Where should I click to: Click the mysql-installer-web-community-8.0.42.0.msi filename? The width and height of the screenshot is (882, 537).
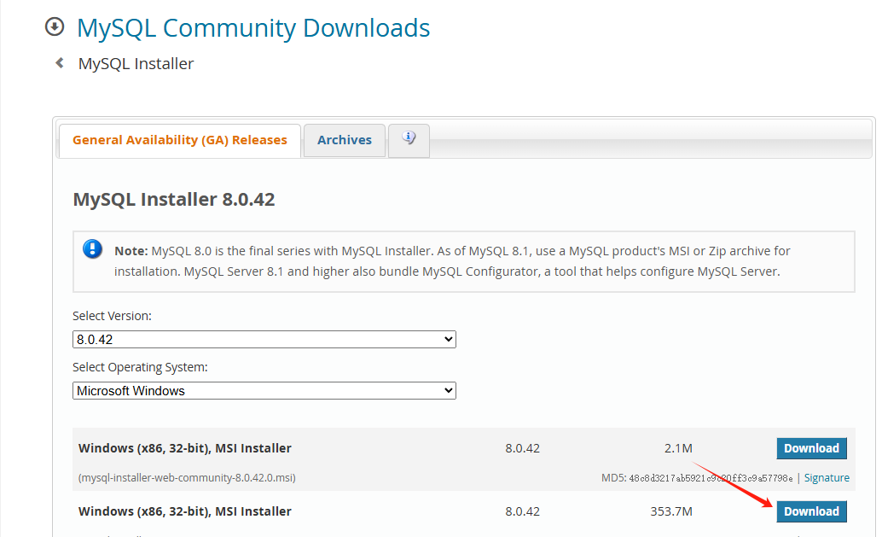point(188,478)
